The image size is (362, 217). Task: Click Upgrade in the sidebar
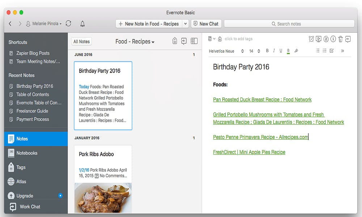click(25, 196)
